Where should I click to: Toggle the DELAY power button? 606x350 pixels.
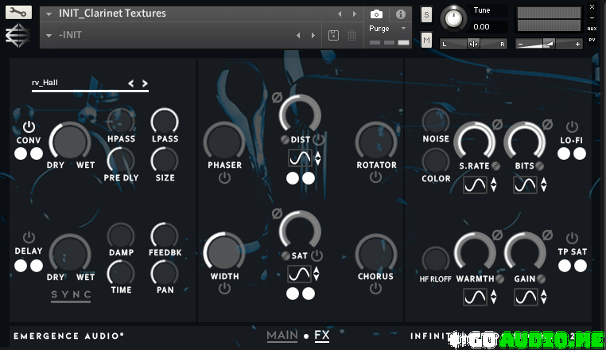click(x=29, y=237)
